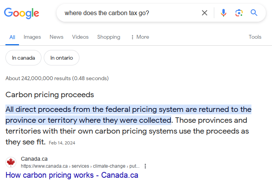Open Google Lens image search

tap(239, 13)
